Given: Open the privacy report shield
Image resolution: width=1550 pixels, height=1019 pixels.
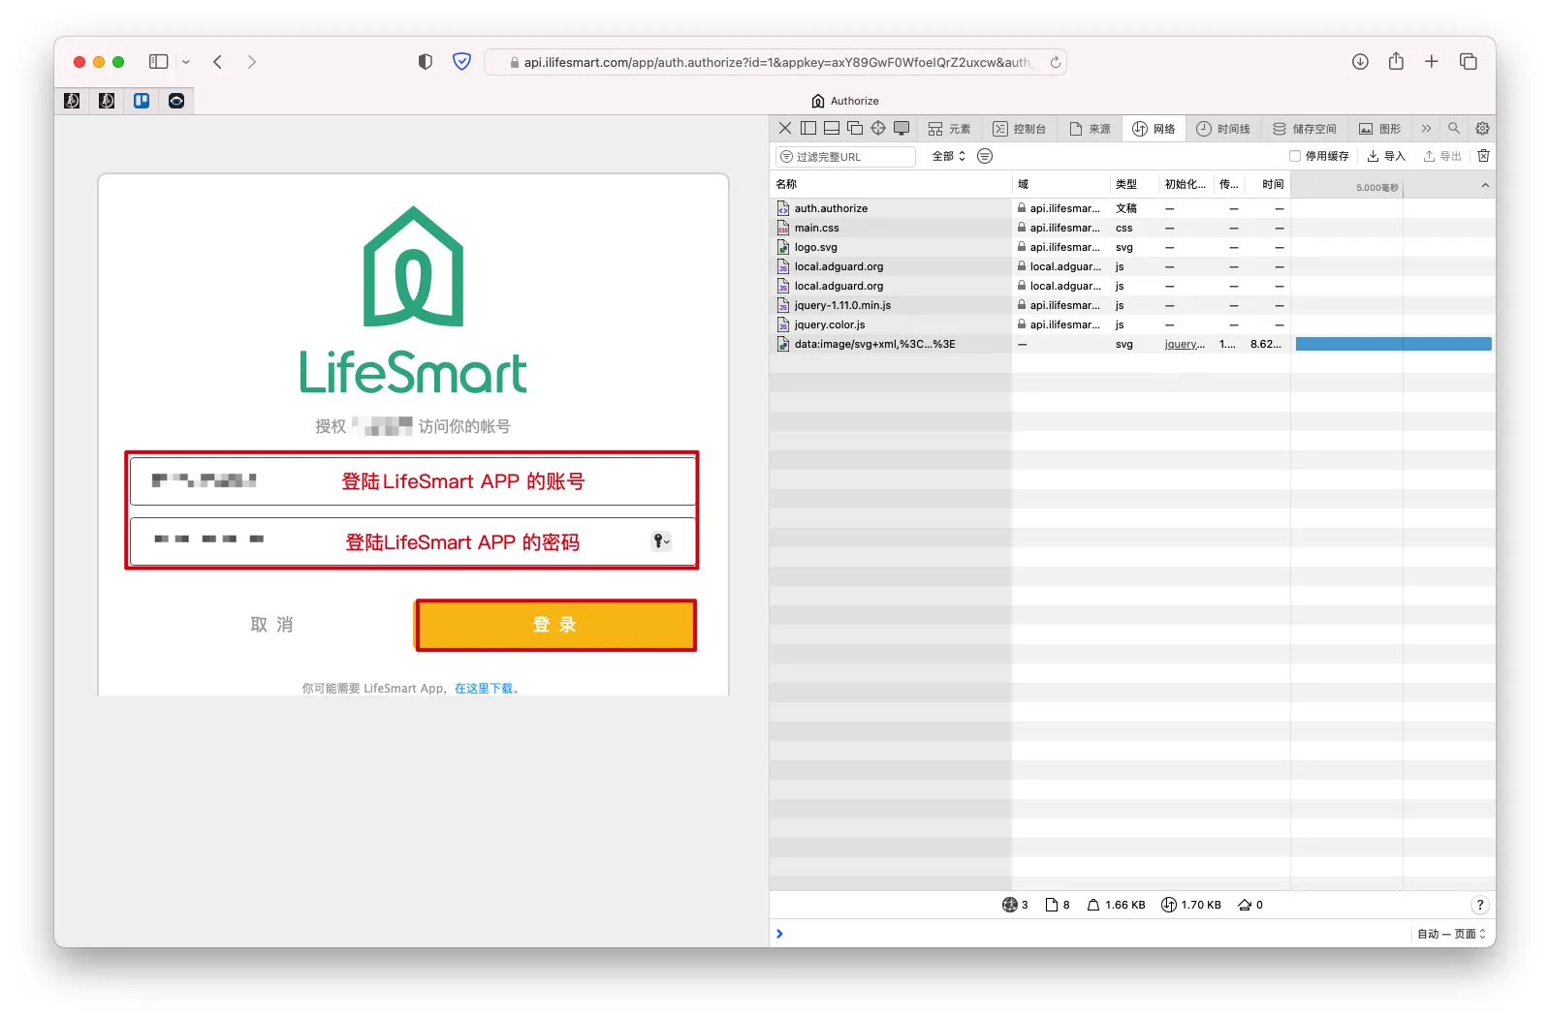Looking at the screenshot, I should (425, 62).
